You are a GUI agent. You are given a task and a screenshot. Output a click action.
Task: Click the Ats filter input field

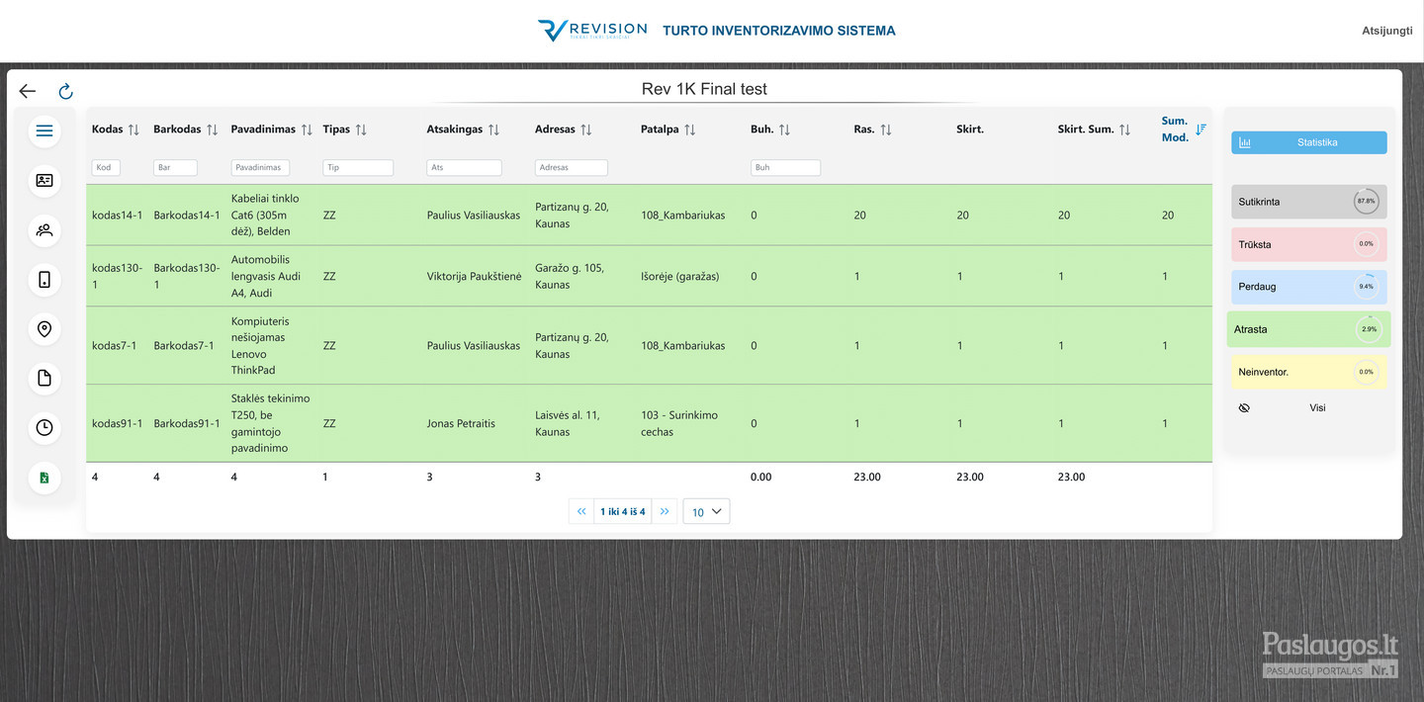pos(464,168)
